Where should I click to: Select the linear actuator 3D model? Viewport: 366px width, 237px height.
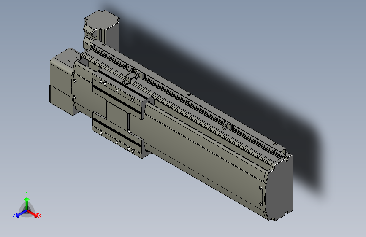pos(171,116)
